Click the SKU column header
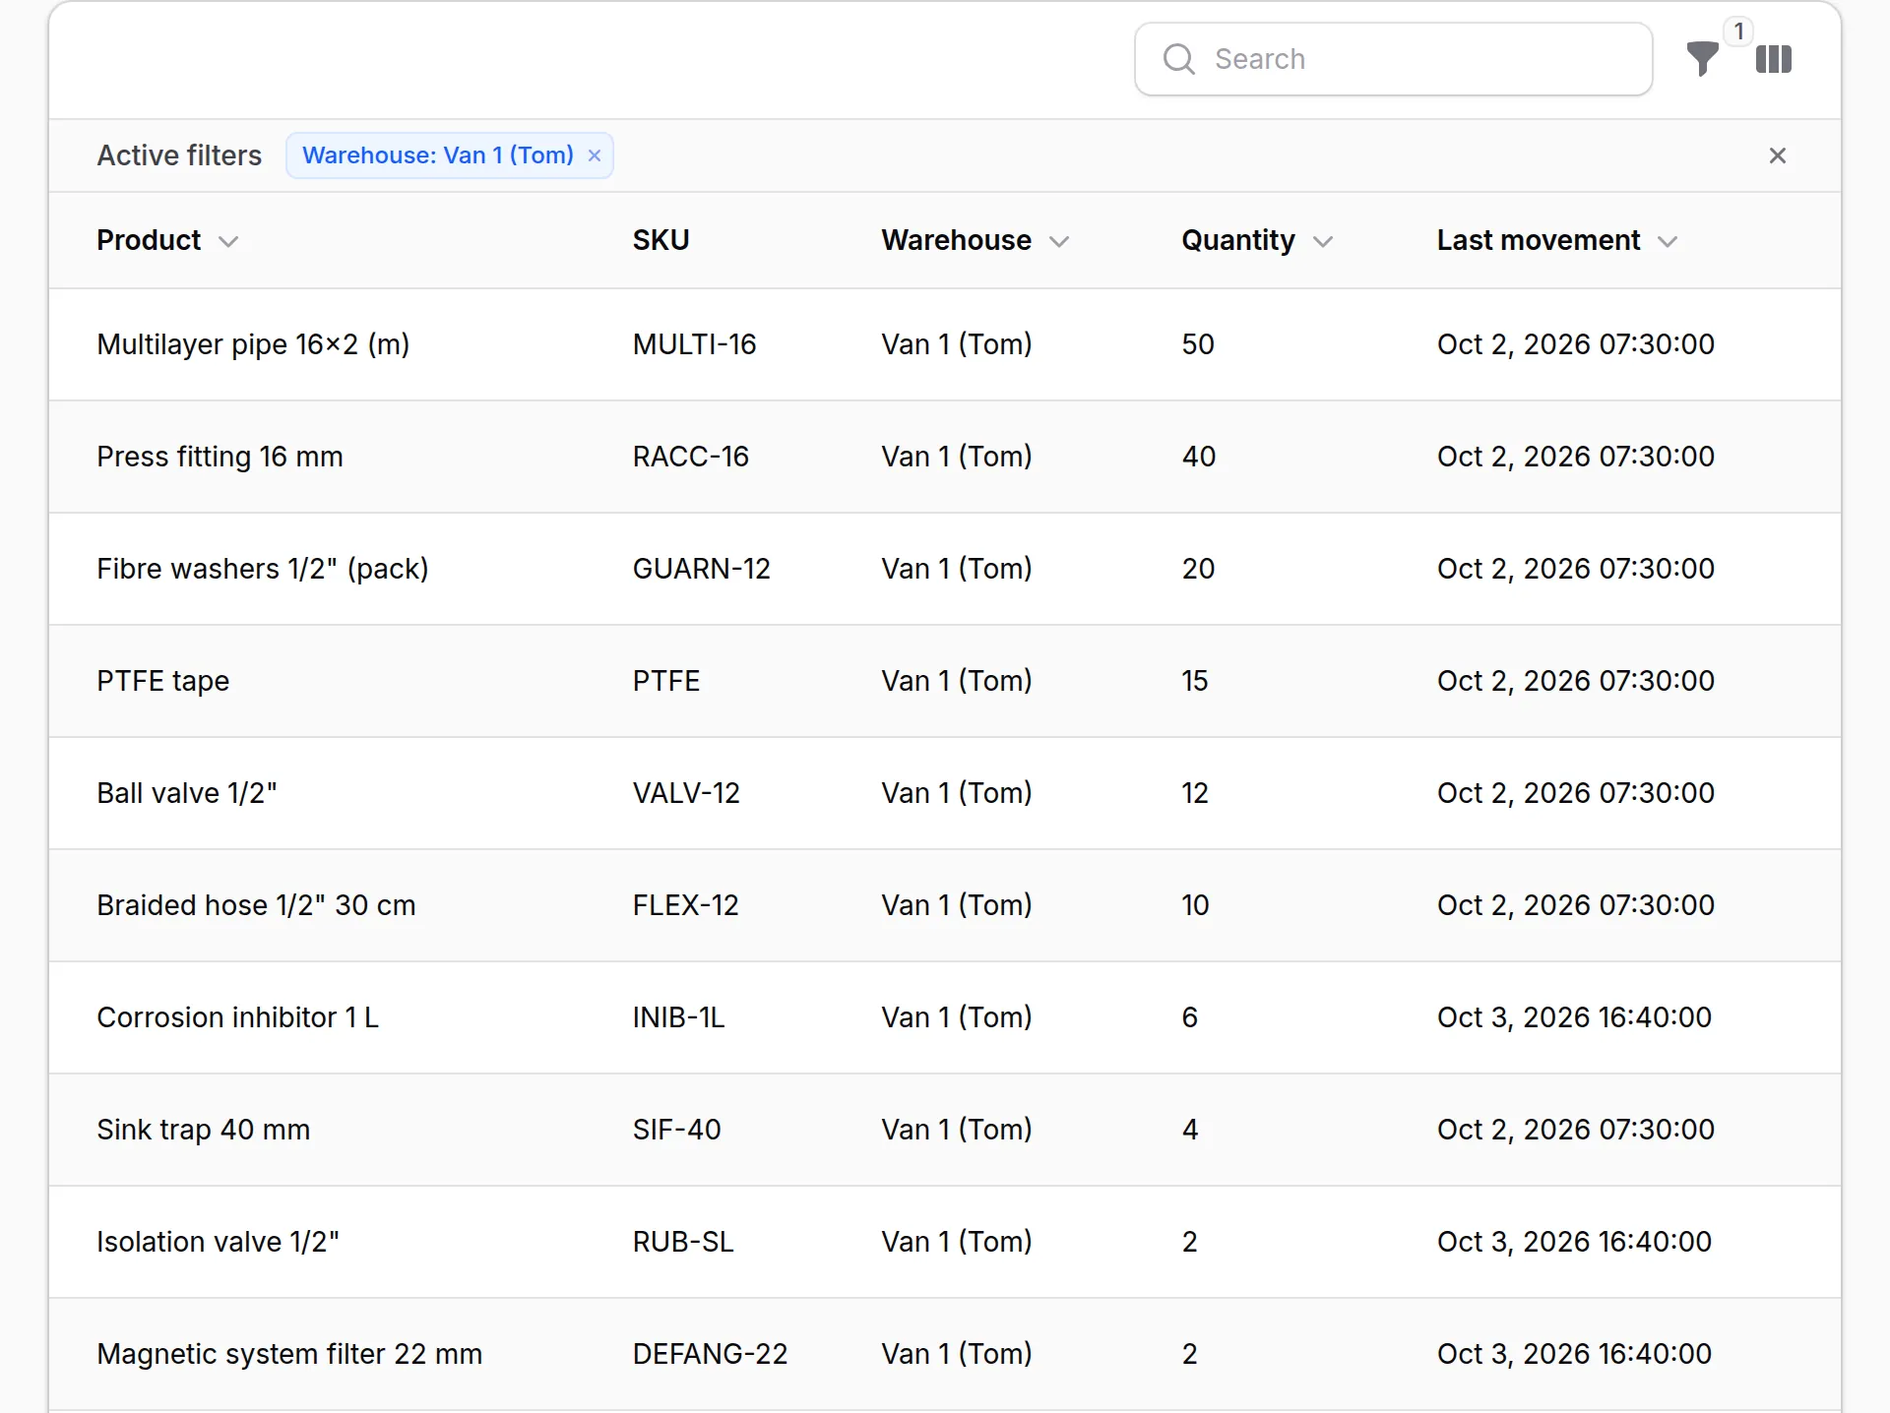 click(661, 240)
